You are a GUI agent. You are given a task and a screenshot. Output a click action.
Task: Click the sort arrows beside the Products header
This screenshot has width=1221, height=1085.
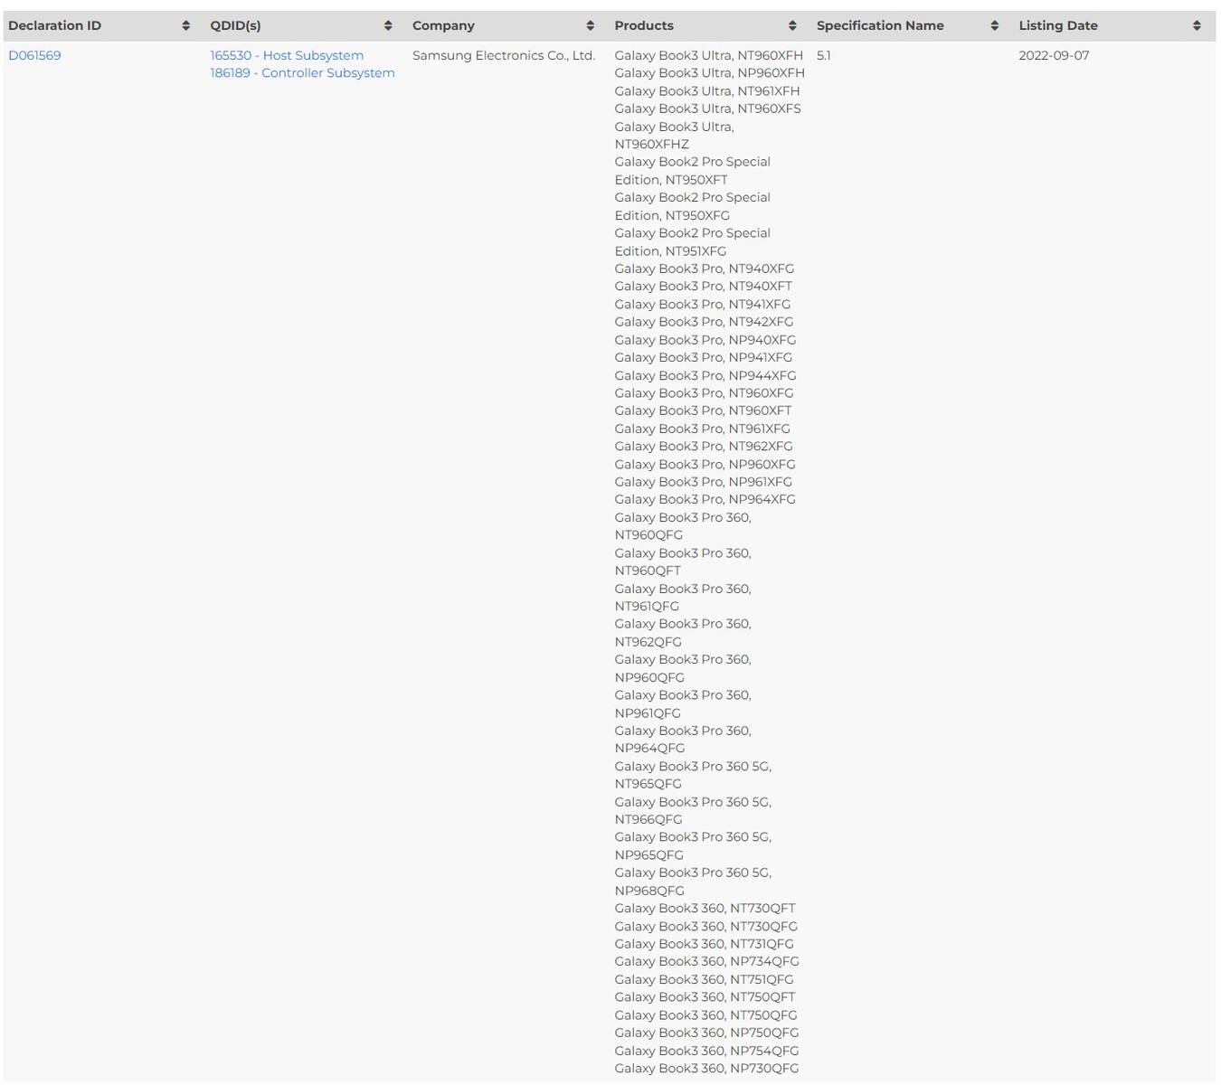point(792,26)
